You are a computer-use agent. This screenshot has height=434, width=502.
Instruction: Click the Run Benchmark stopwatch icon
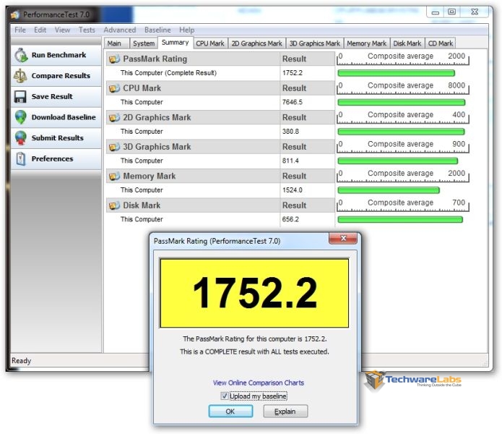pos(21,55)
